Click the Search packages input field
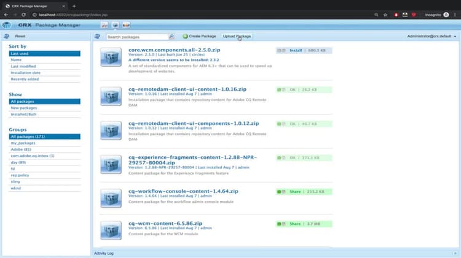The height and width of the screenshot is (258, 461). (x=137, y=37)
